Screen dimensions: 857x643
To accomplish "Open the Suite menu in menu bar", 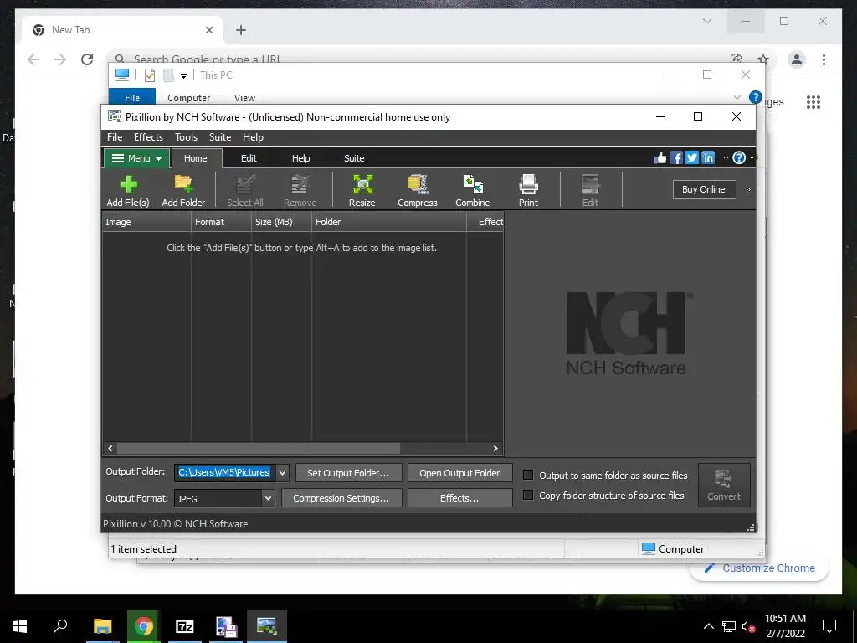I will [220, 137].
